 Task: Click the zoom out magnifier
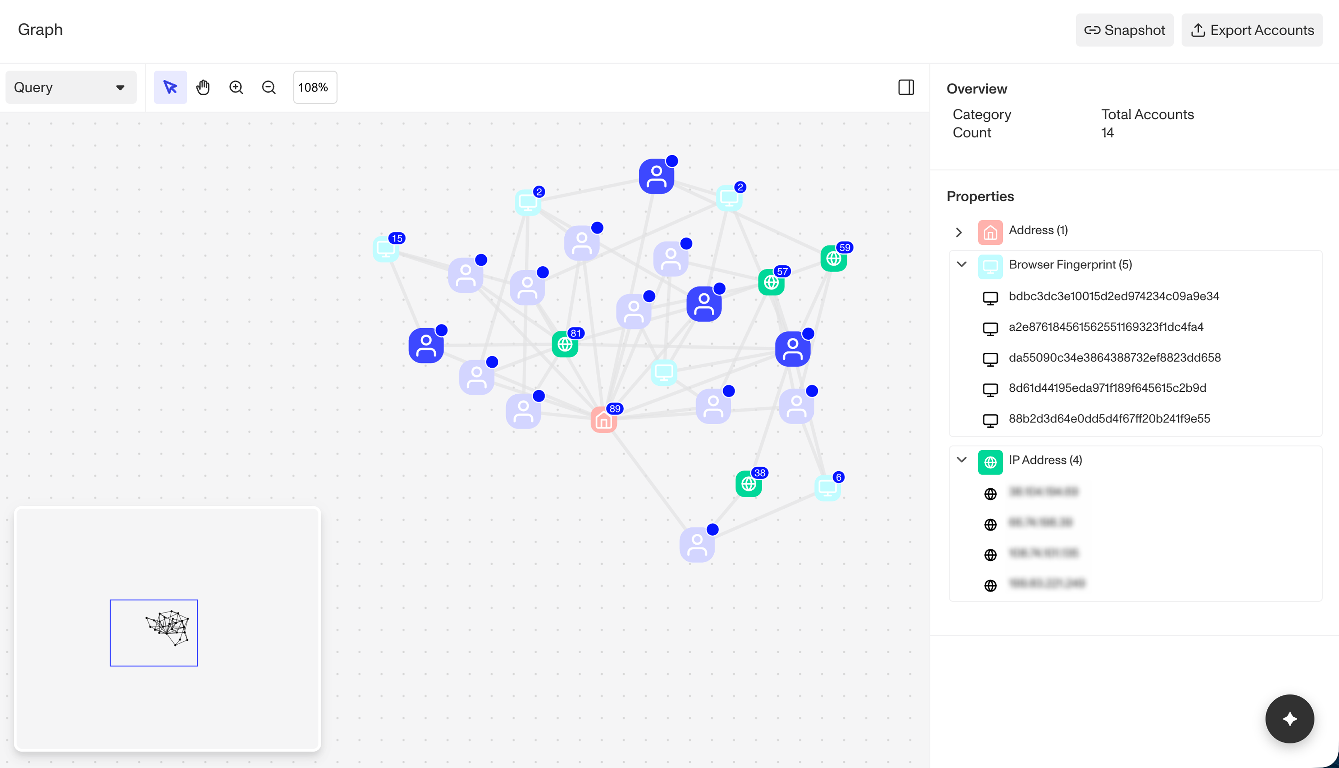[268, 87]
